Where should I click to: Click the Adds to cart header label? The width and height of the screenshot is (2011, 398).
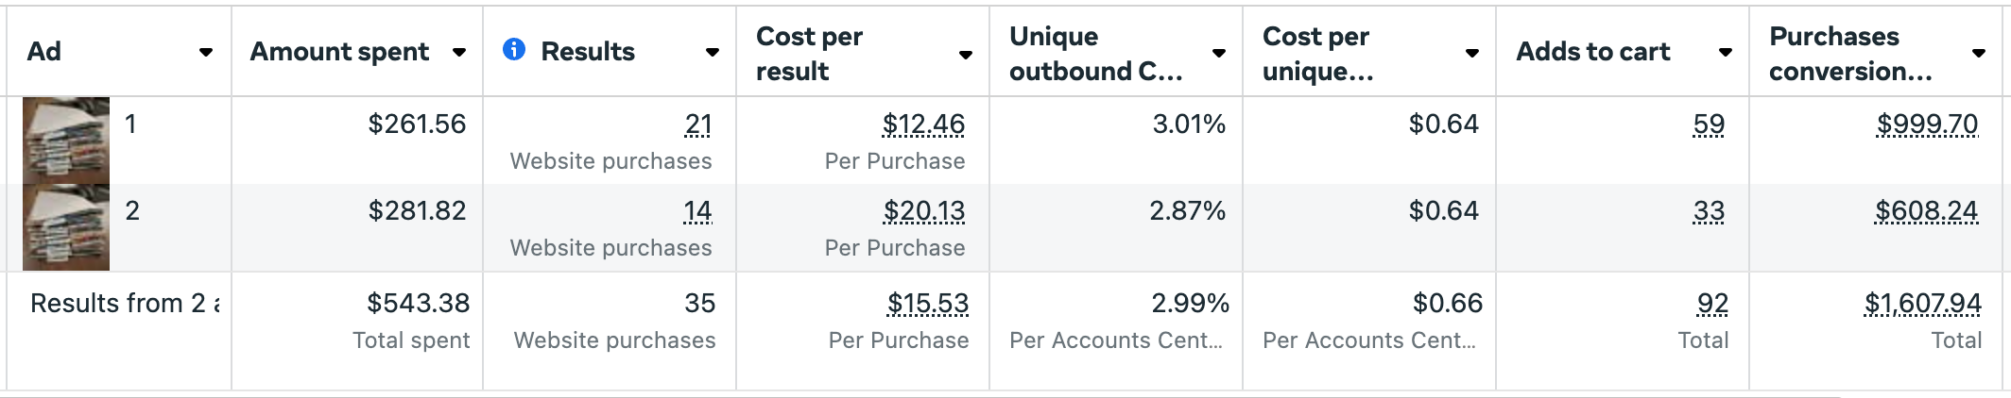click(x=1593, y=52)
